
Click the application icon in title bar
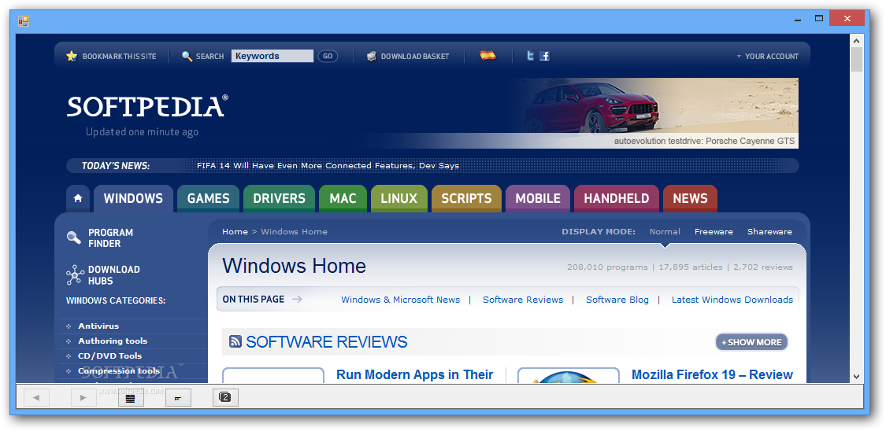pyautogui.click(x=23, y=21)
